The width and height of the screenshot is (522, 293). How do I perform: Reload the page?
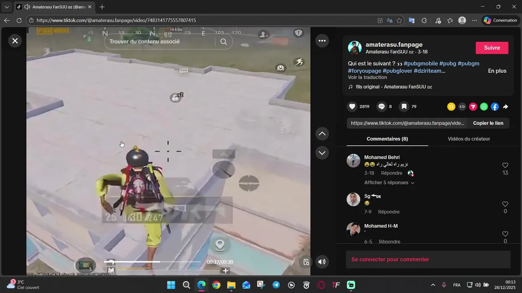click(x=19, y=20)
